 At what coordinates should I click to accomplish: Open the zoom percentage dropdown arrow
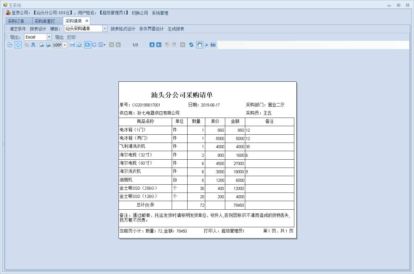(65, 45)
